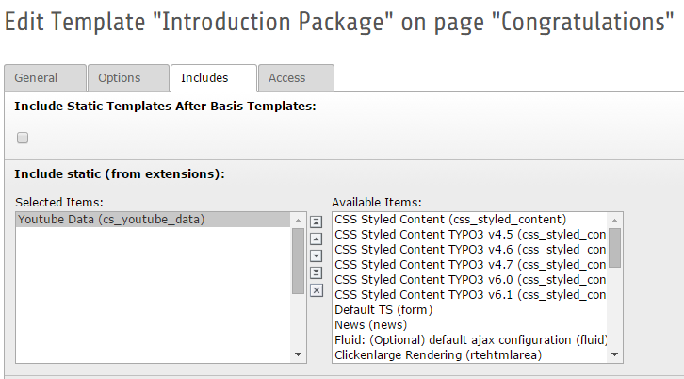684x379 pixels.
Task: Move selected item to bottom icon
Action: [x=317, y=272]
